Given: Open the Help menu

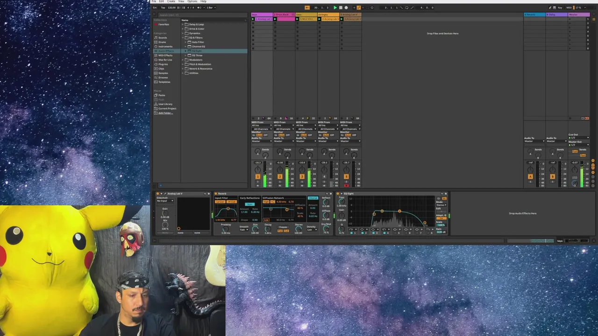Looking at the screenshot, I should click(x=203, y=1).
